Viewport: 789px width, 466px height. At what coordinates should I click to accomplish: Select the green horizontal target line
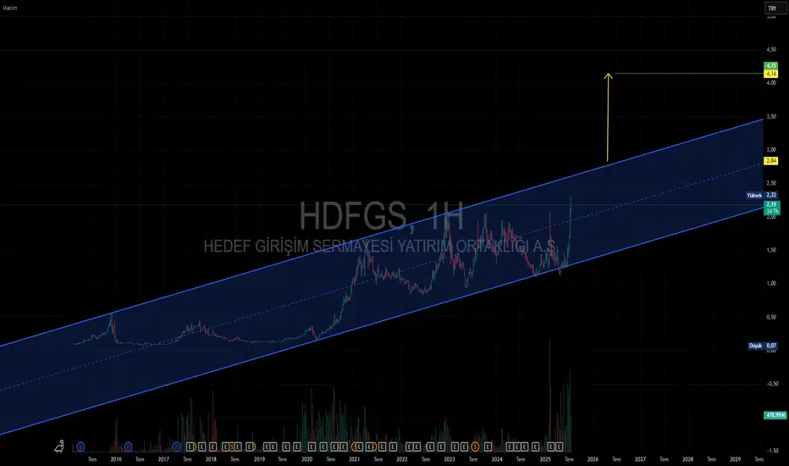pyautogui.click(x=689, y=74)
